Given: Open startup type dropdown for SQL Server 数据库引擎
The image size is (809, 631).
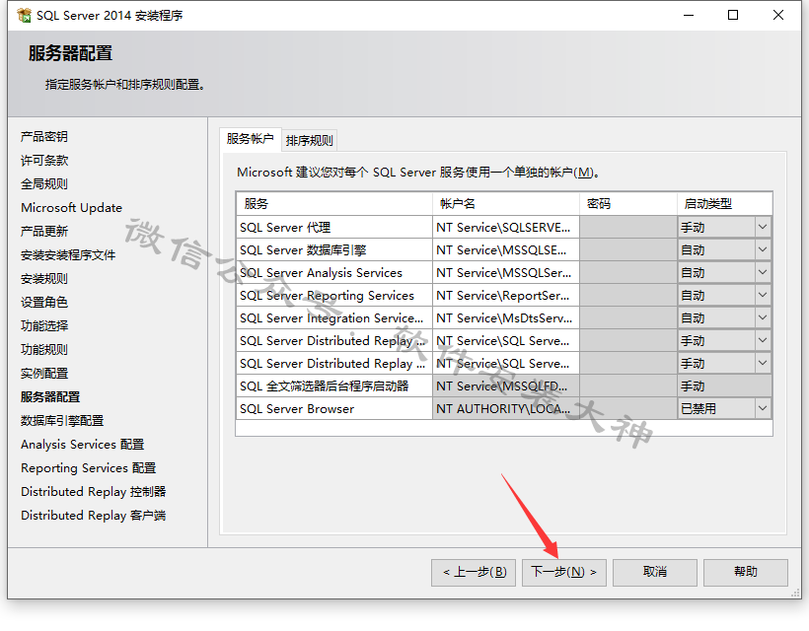Looking at the screenshot, I should pos(763,249).
